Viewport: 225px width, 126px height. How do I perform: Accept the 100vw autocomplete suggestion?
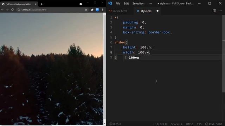[173, 57]
